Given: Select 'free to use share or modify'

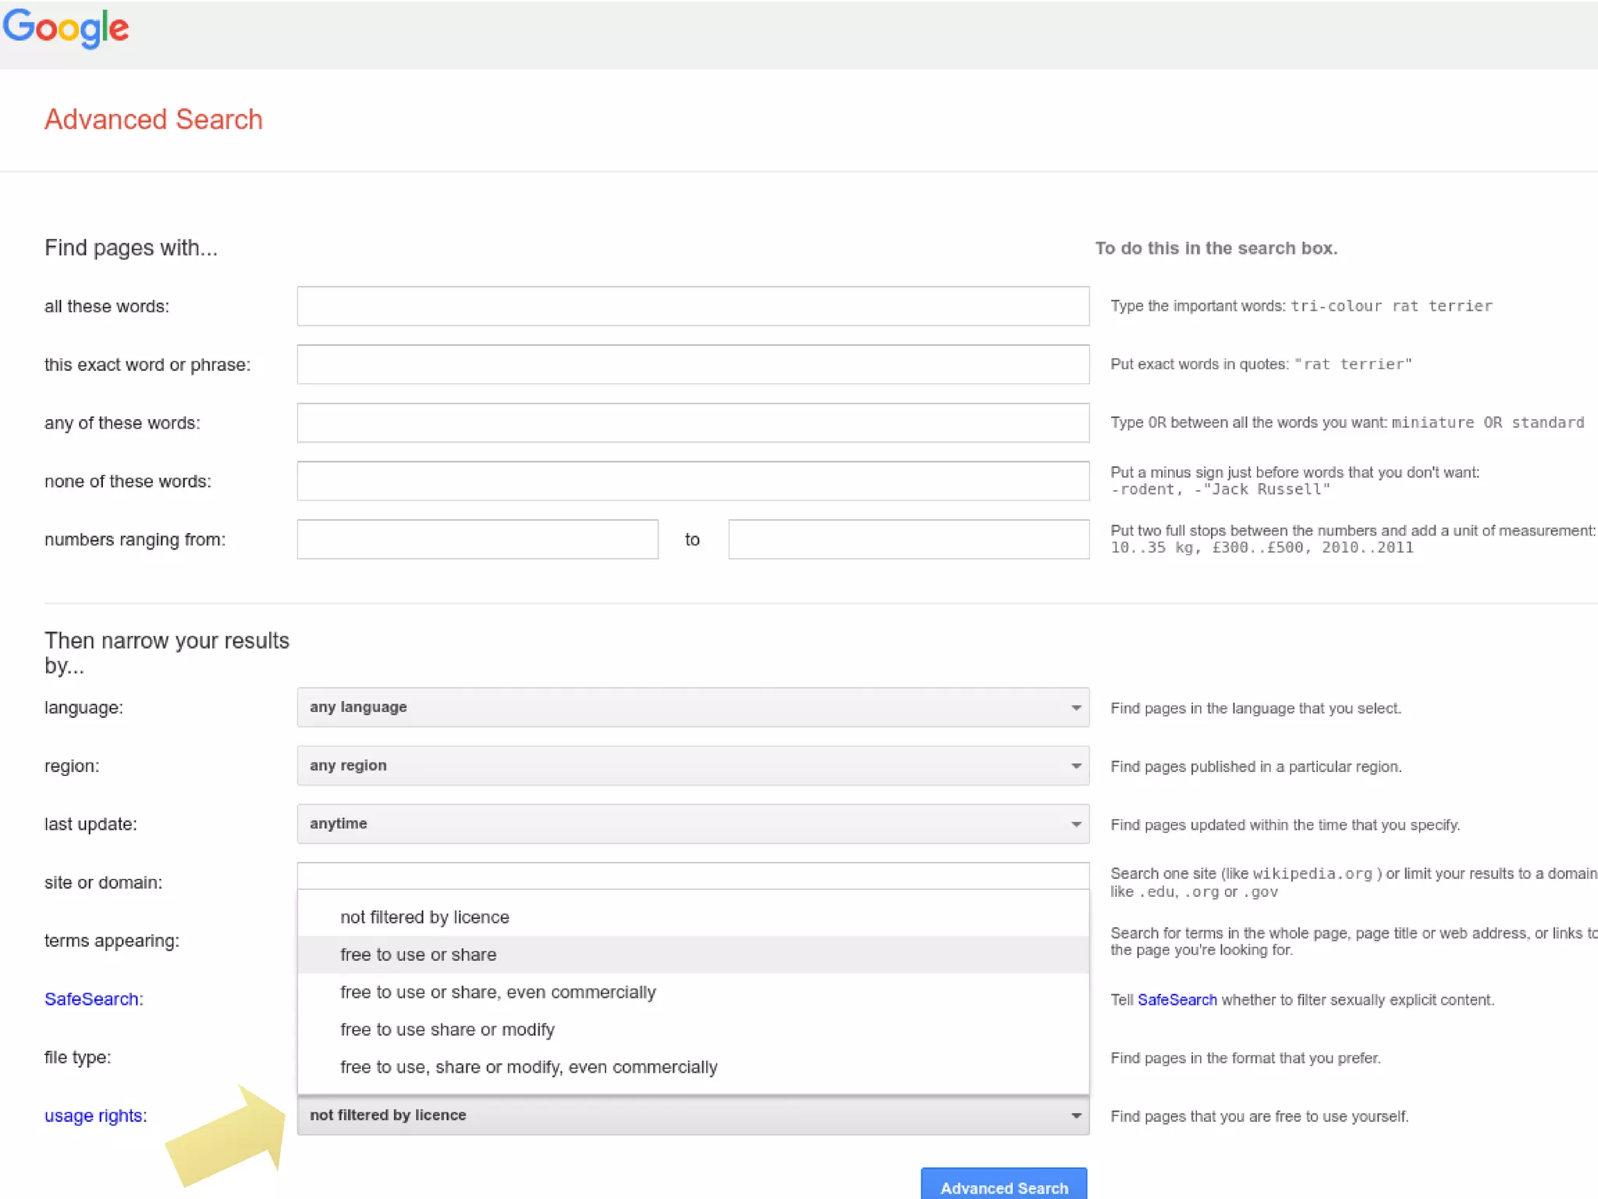Looking at the screenshot, I should coord(447,1030).
